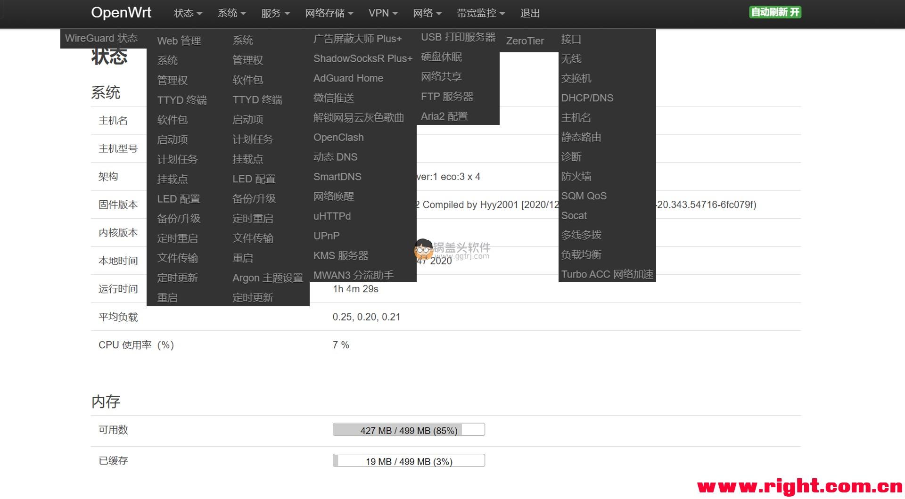Select 解锁网易云灰色歌曲 menu entry

click(359, 117)
